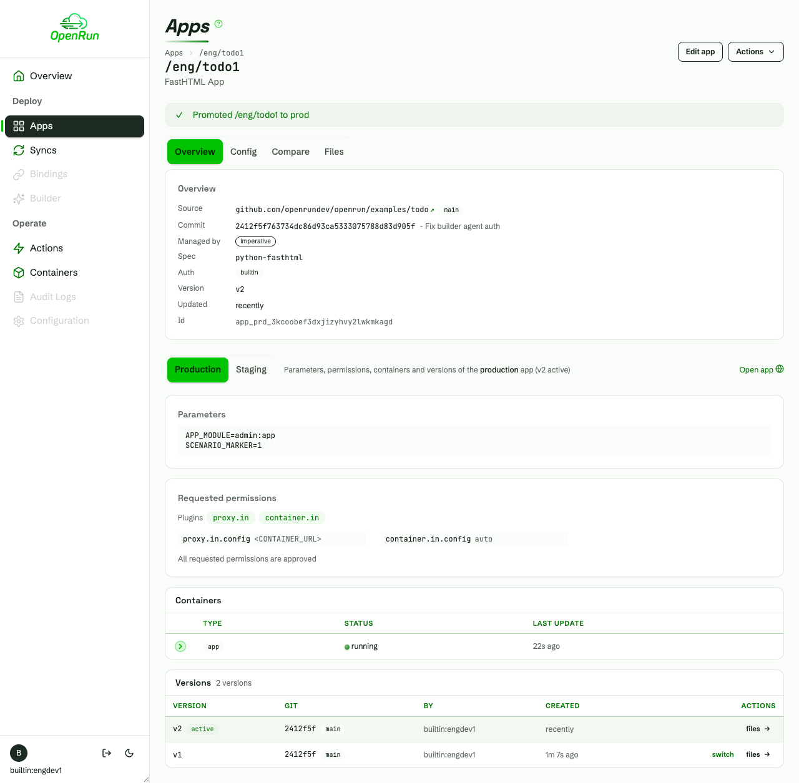The height and width of the screenshot is (783, 799).
Task: Go to Apps in the sidebar
Action: point(74,126)
